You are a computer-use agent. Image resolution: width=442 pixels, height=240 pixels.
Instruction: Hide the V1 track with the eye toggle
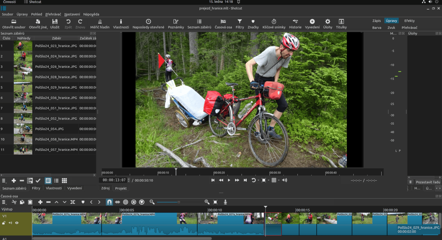(17, 223)
